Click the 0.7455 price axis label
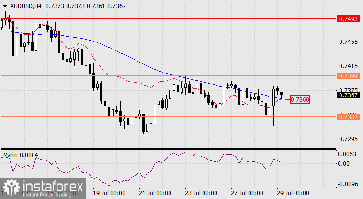The width and height of the screenshot is (363, 199). pos(347,42)
